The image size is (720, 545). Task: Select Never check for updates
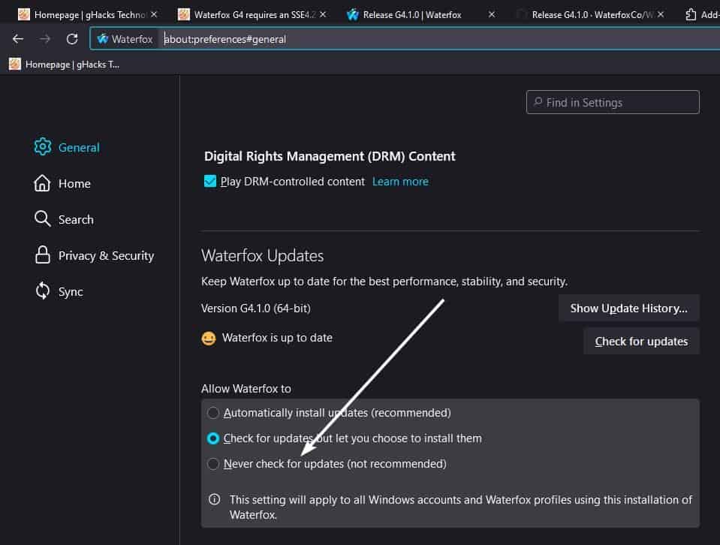tap(212, 464)
